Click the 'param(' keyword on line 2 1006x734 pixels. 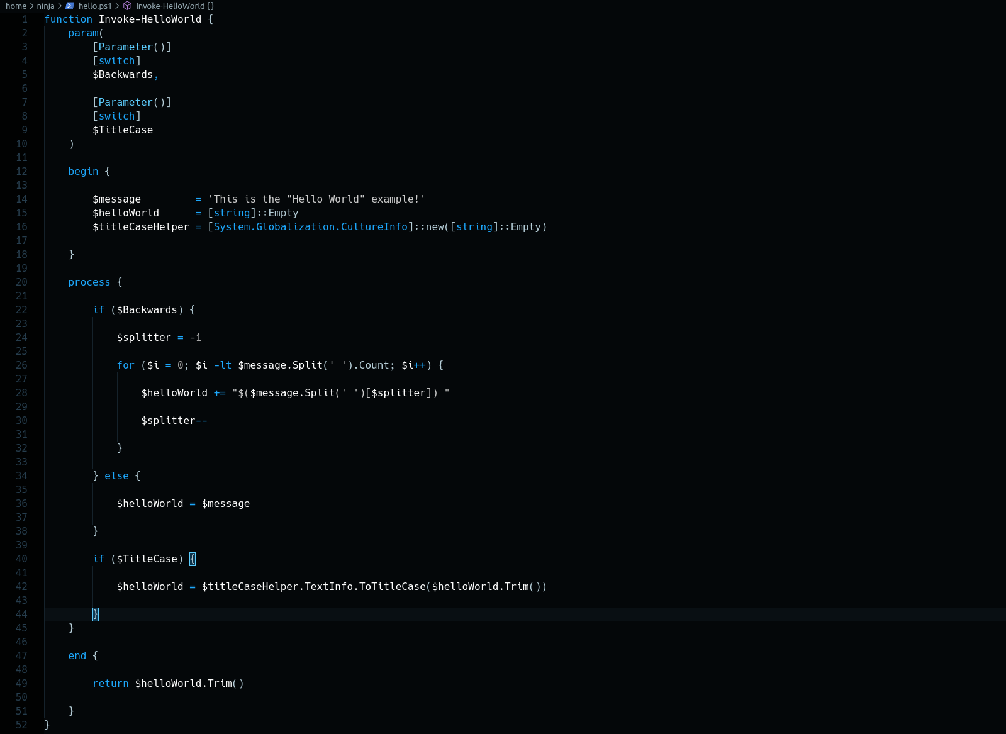pyautogui.click(x=86, y=33)
